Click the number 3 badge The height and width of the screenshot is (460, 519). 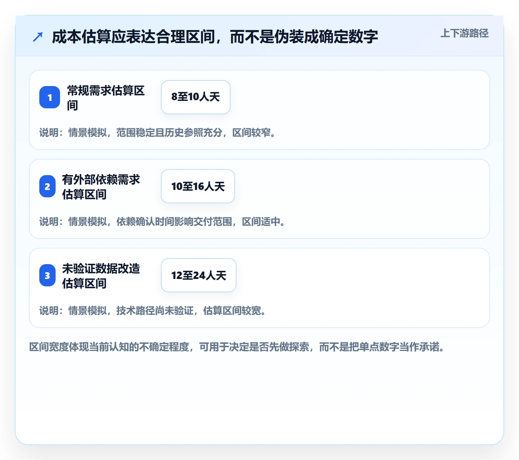(x=47, y=275)
